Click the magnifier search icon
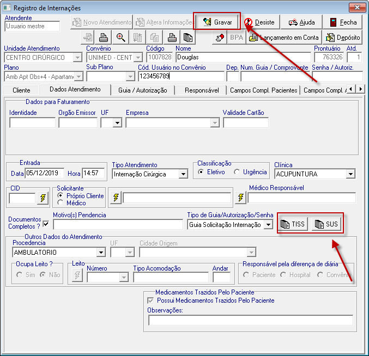This screenshot has width=369, height=356. coord(120,38)
